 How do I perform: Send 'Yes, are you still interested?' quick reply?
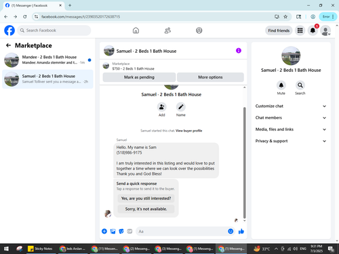click(146, 198)
